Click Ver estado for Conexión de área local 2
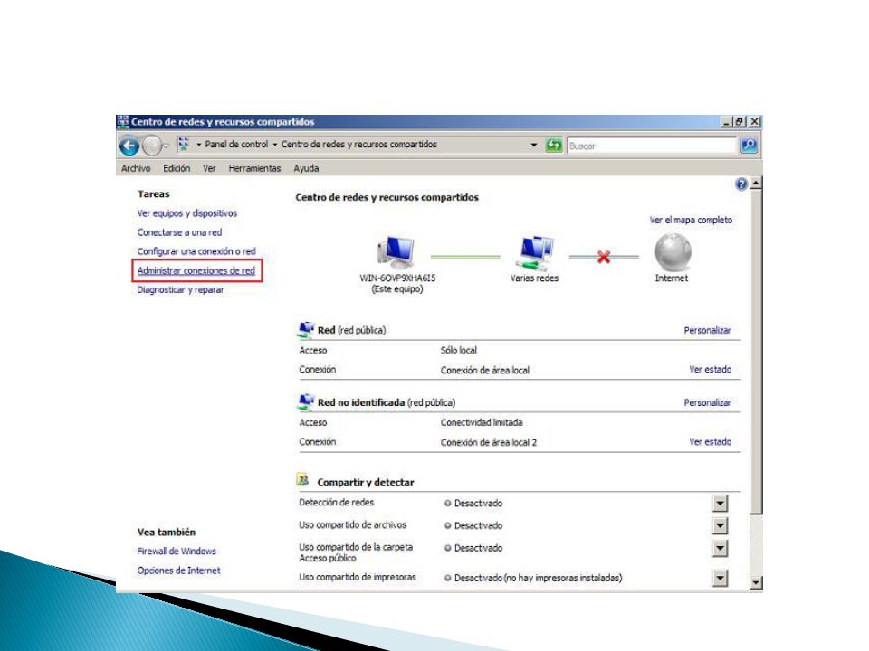Screen dimensions: 869x651 [710, 442]
